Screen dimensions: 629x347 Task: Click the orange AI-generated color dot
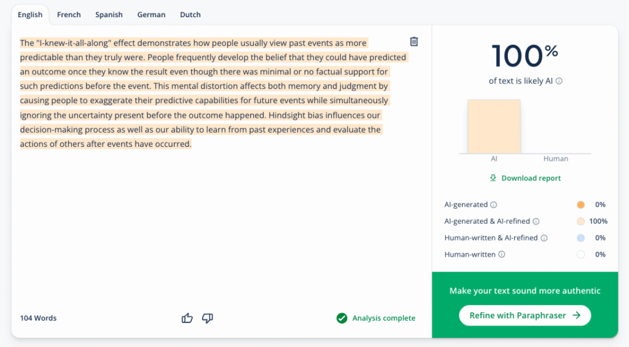pos(580,205)
